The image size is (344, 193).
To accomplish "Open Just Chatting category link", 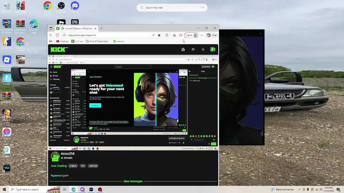I will (59, 166).
